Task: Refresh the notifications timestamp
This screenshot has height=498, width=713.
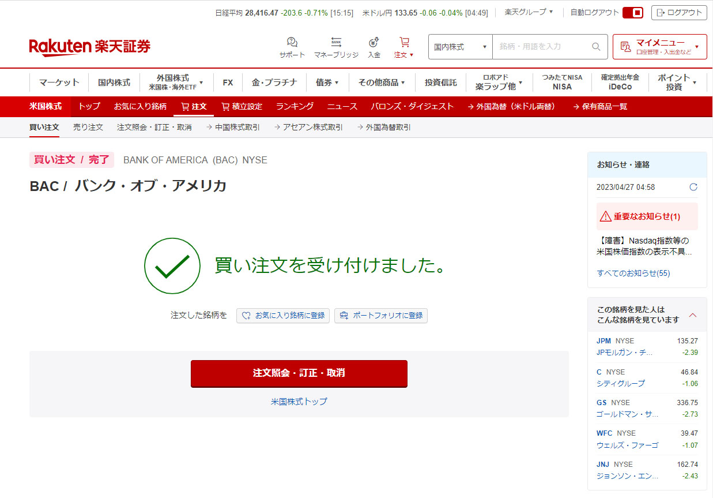Action: coord(693,187)
